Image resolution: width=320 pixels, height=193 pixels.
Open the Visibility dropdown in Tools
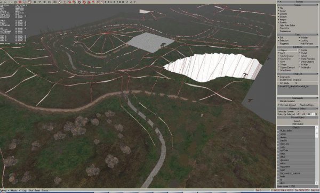pyautogui.click(x=303, y=38)
